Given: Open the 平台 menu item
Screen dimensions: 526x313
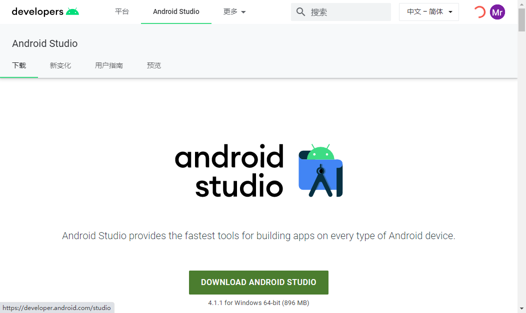Looking at the screenshot, I should click(122, 11).
